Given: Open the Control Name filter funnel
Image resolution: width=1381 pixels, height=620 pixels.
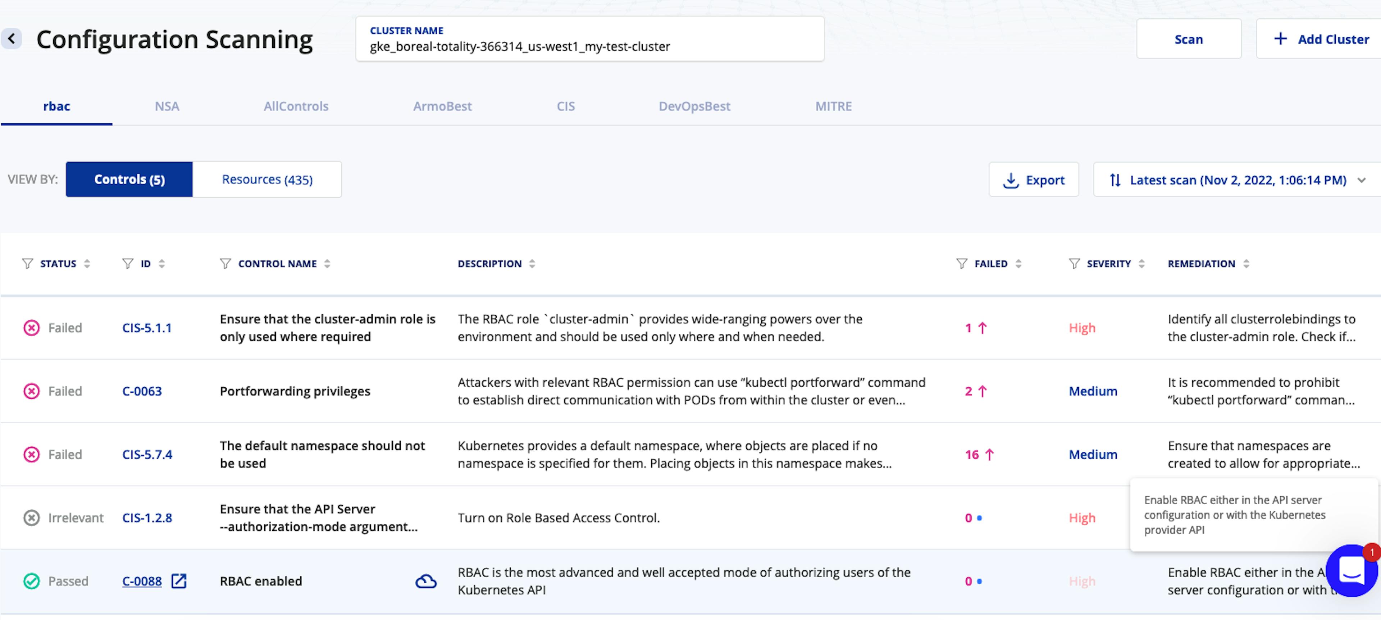Looking at the screenshot, I should (x=225, y=264).
